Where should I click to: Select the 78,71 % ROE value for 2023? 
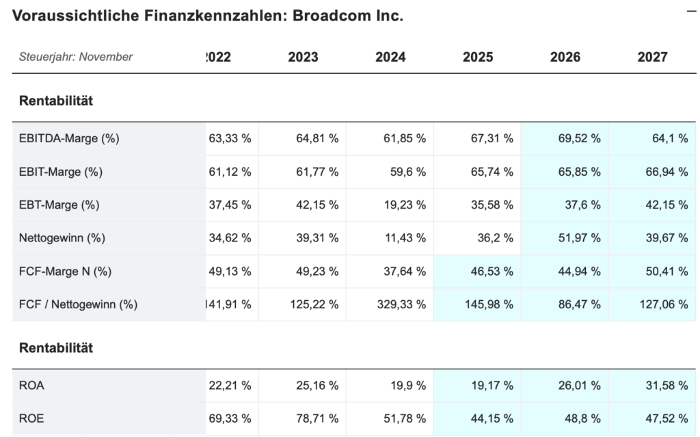pos(317,419)
